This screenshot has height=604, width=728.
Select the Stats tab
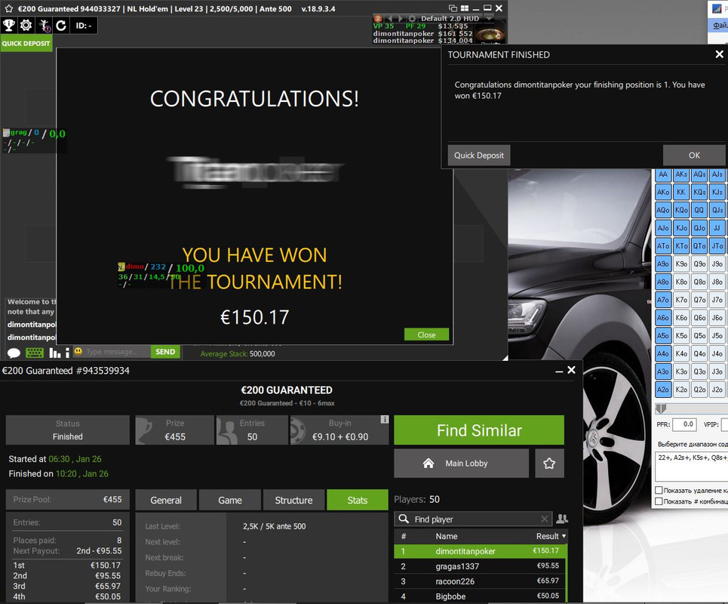pyautogui.click(x=357, y=500)
